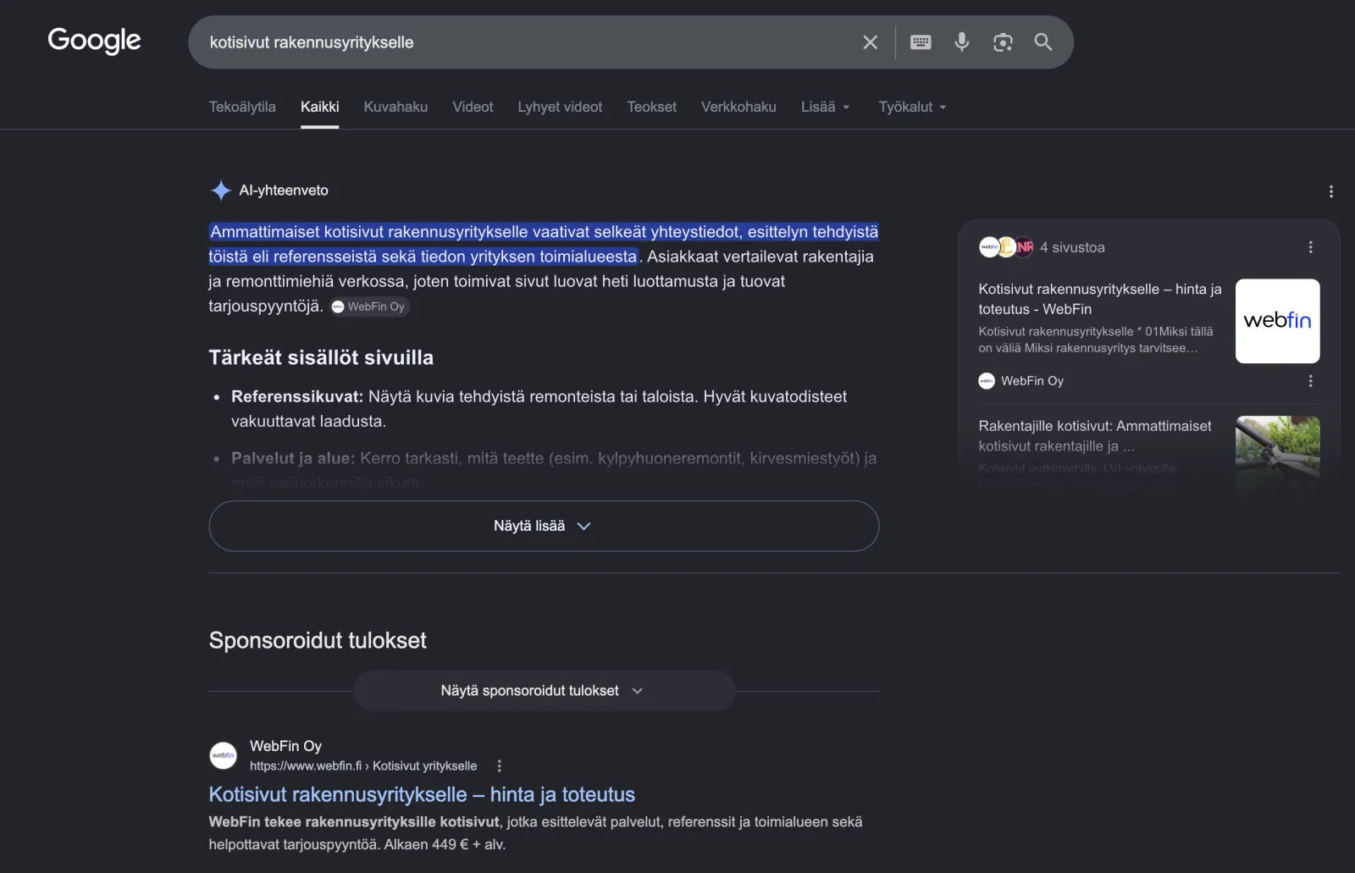
Task: Select the Kaikki results tab
Action: coord(319,107)
